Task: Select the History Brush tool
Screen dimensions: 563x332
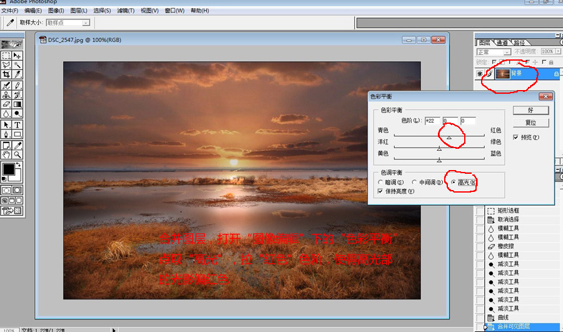Action: click(x=18, y=95)
